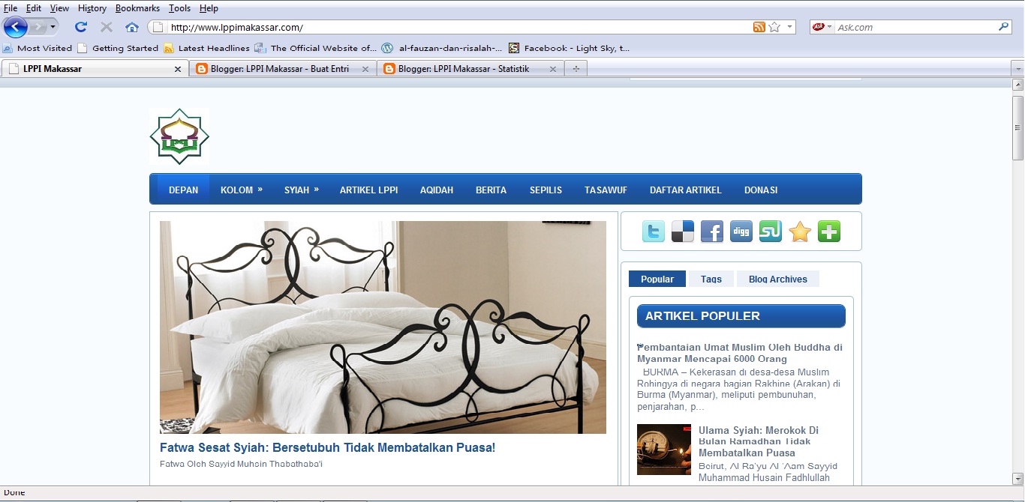The image size is (1025, 502).
Task: Open the Most Visited bookmarks folder
Action: point(38,48)
